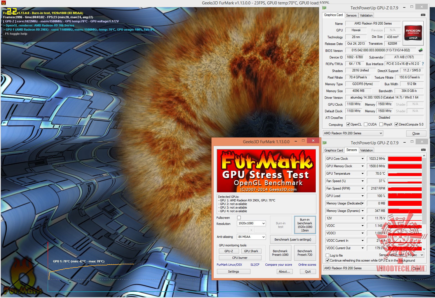Toggle Continue refreshing while in background
The height and width of the screenshot is (298, 435).
pyautogui.click(x=328, y=260)
